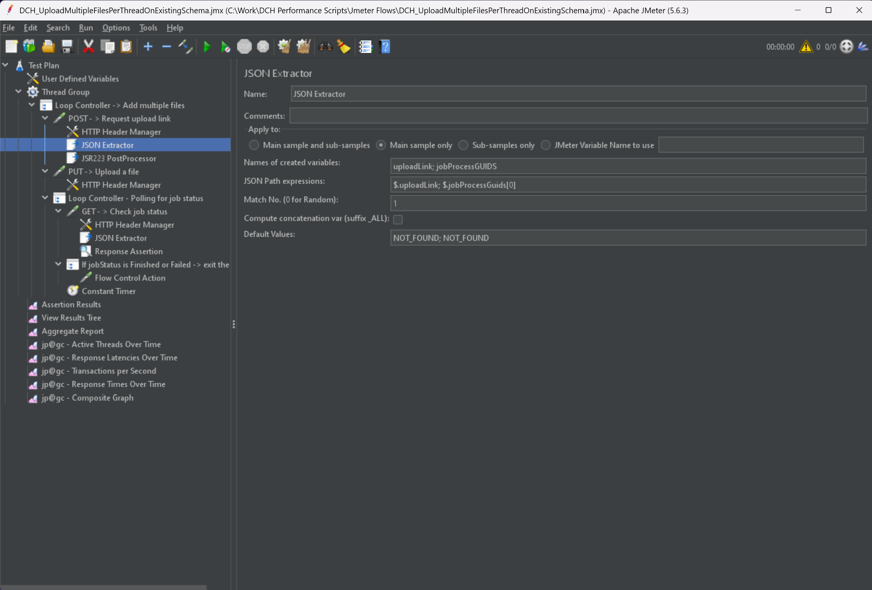Toggle Compute concatenation var checkbox
The width and height of the screenshot is (872, 590).
[x=398, y=219]
